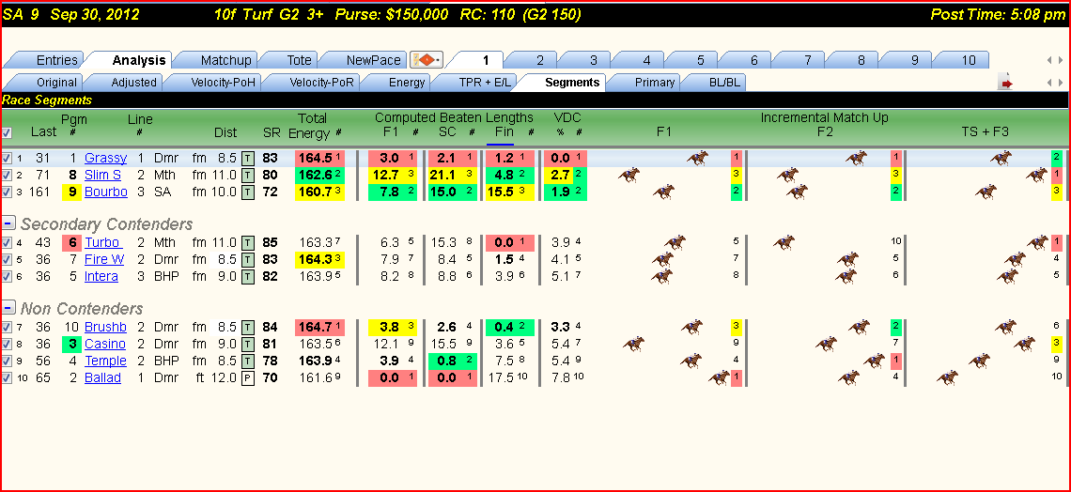
Task: Open the Temple horse link
Action: (x=105, y=361)
